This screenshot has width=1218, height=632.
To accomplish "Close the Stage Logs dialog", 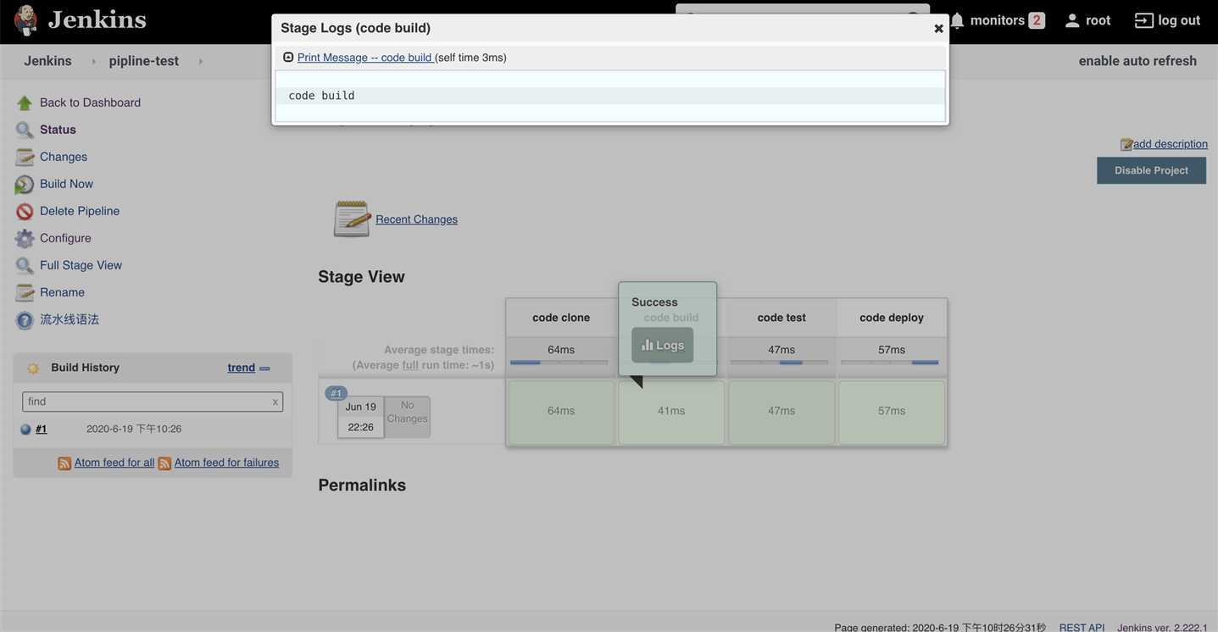I will [938, 28].
